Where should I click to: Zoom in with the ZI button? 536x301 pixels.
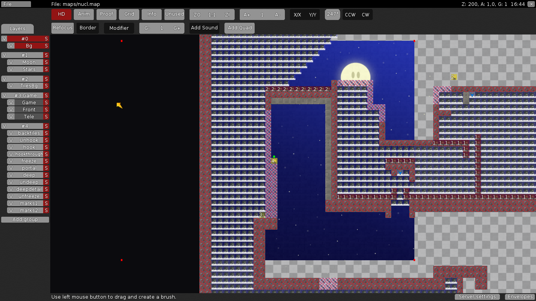pos(227,15)
